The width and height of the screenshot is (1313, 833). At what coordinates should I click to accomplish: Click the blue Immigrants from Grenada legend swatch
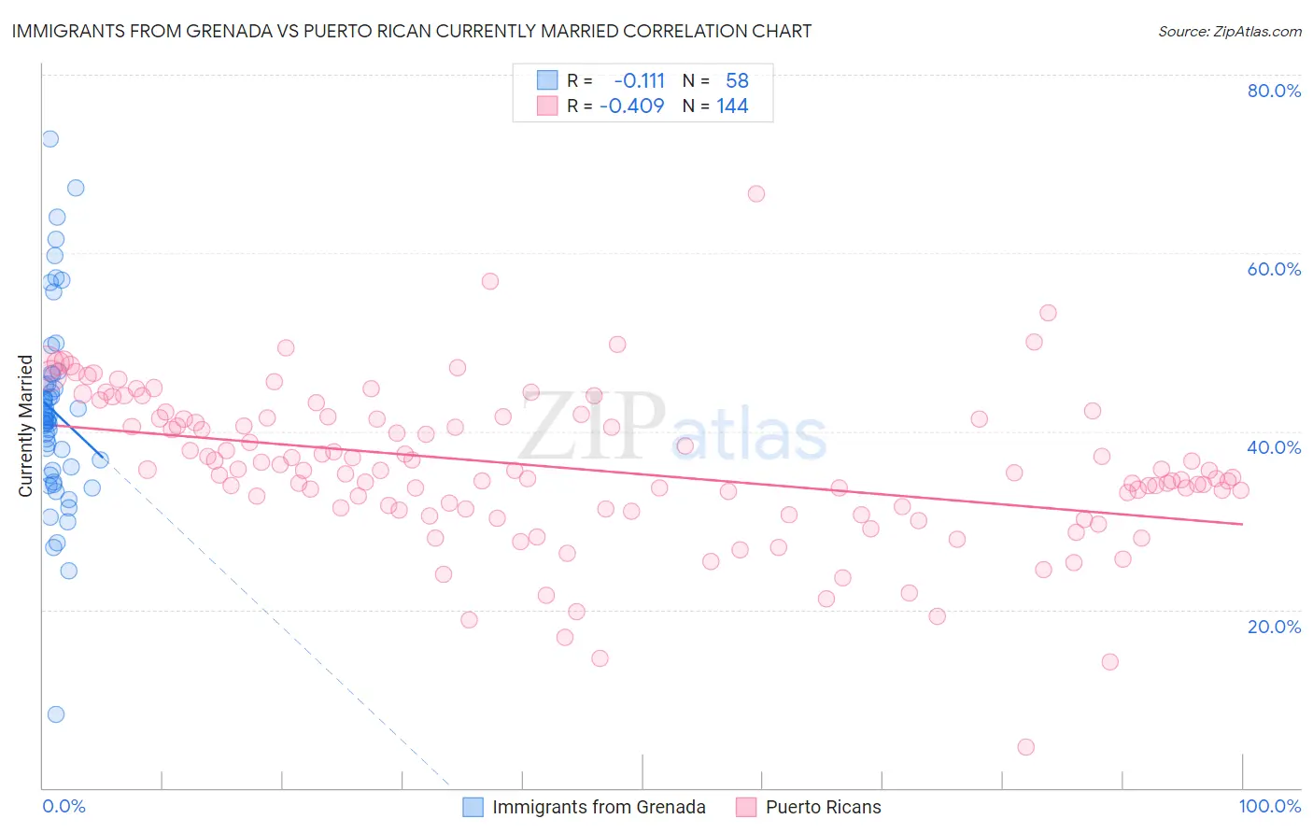(473, 807)
